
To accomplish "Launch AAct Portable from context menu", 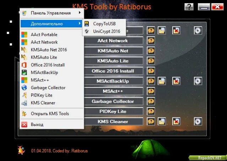I will pyautogui.click(x=52, y=35).
